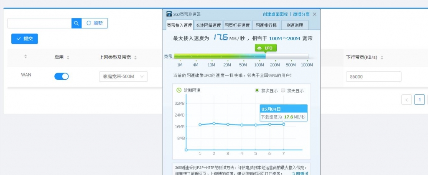
Task: Click the 刷新 refresh button
Action: 95,23
